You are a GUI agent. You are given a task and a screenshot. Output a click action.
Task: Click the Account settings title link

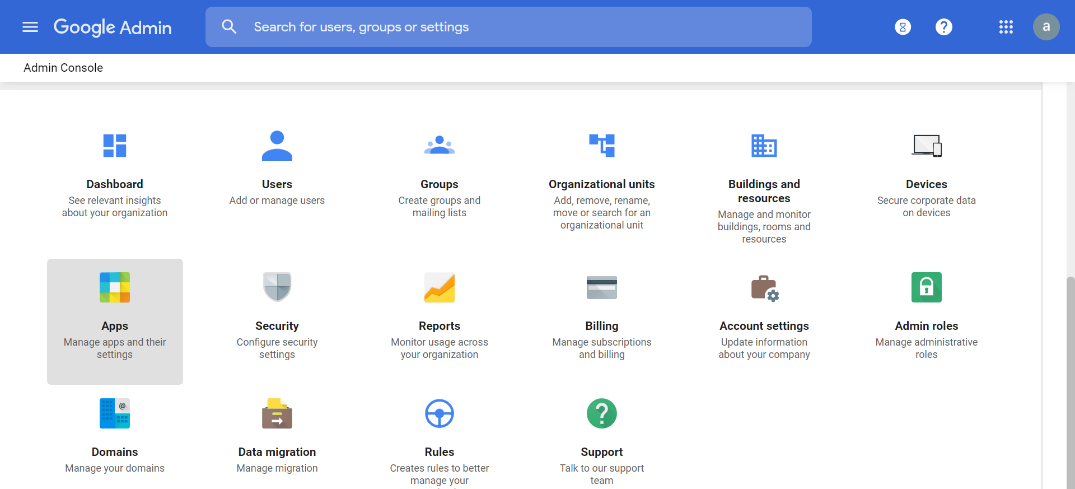click(x=764, y=326)
